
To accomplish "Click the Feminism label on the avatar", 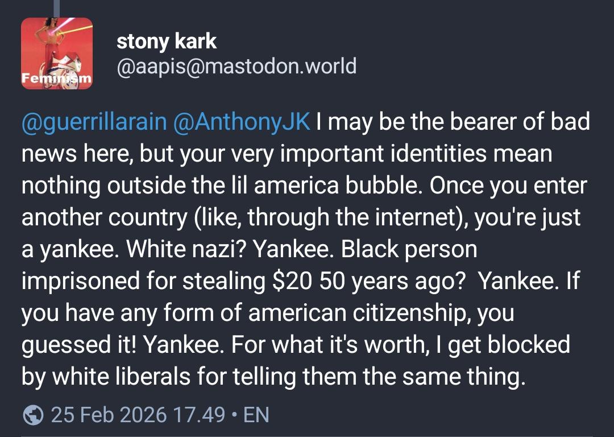I will tap(57, 80).
